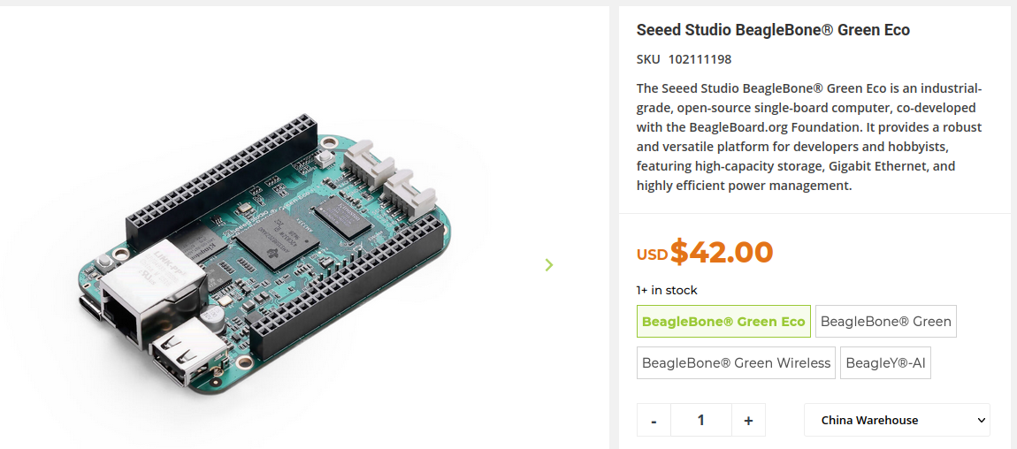
Task: Pick the BeagleBone® Green Wireless variant
Action: click(736, 363)
